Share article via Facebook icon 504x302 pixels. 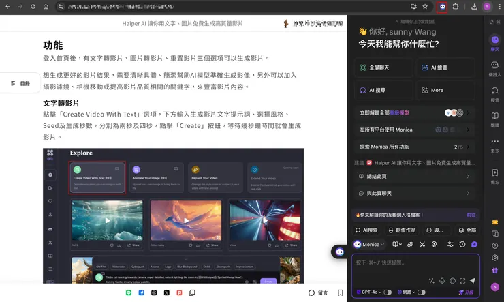(141, 292)
